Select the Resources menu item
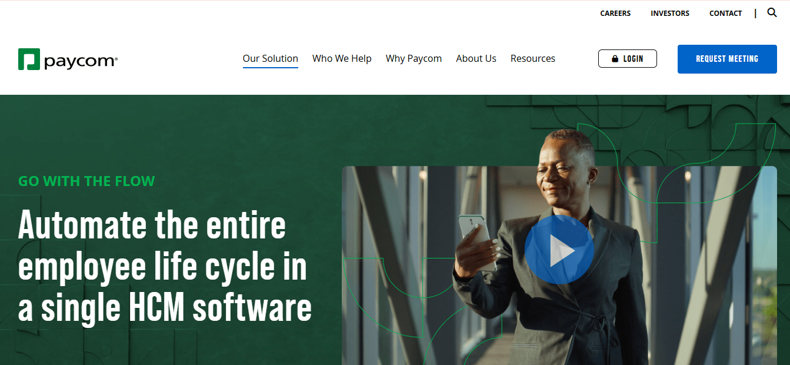Screen dimensions: 790x365 (533, 58)
